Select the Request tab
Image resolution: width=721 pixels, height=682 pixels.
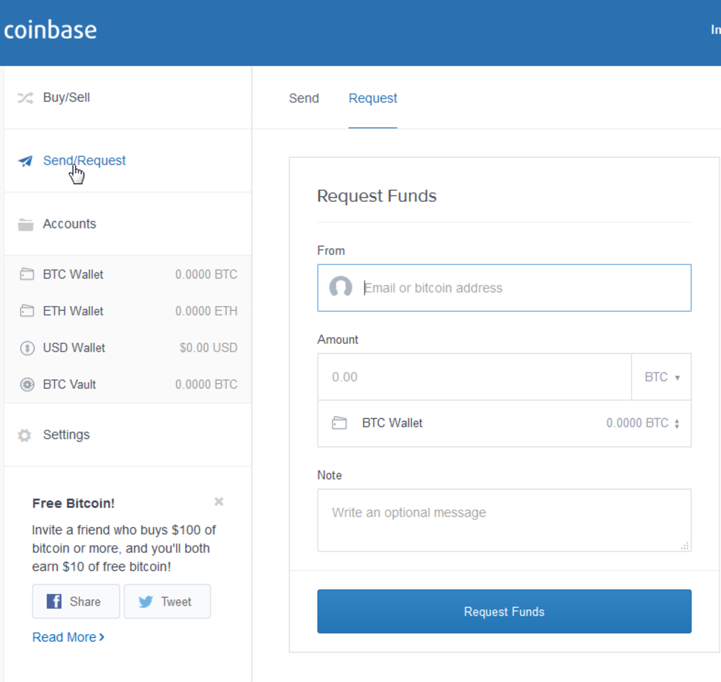(x=373, y=98)
